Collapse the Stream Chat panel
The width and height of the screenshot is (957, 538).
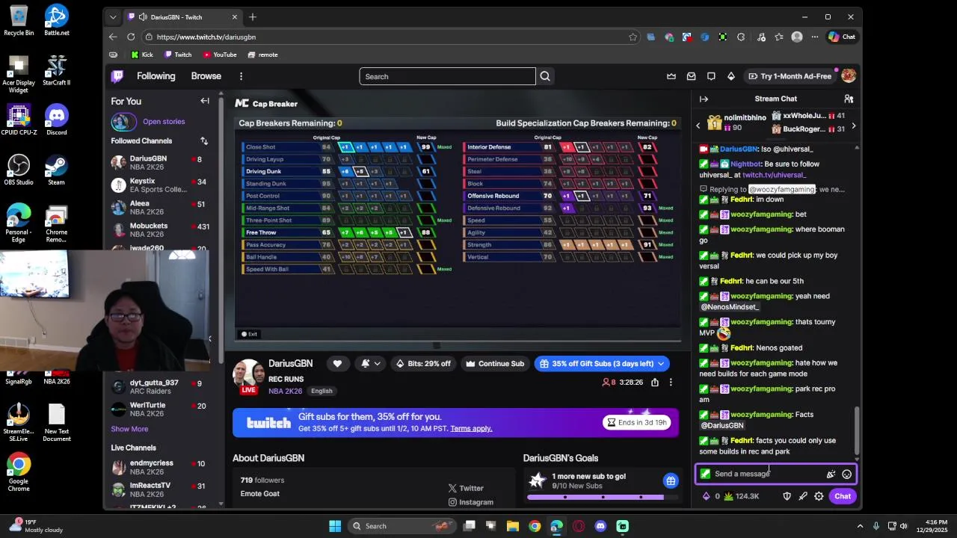(x=704, y=99)
